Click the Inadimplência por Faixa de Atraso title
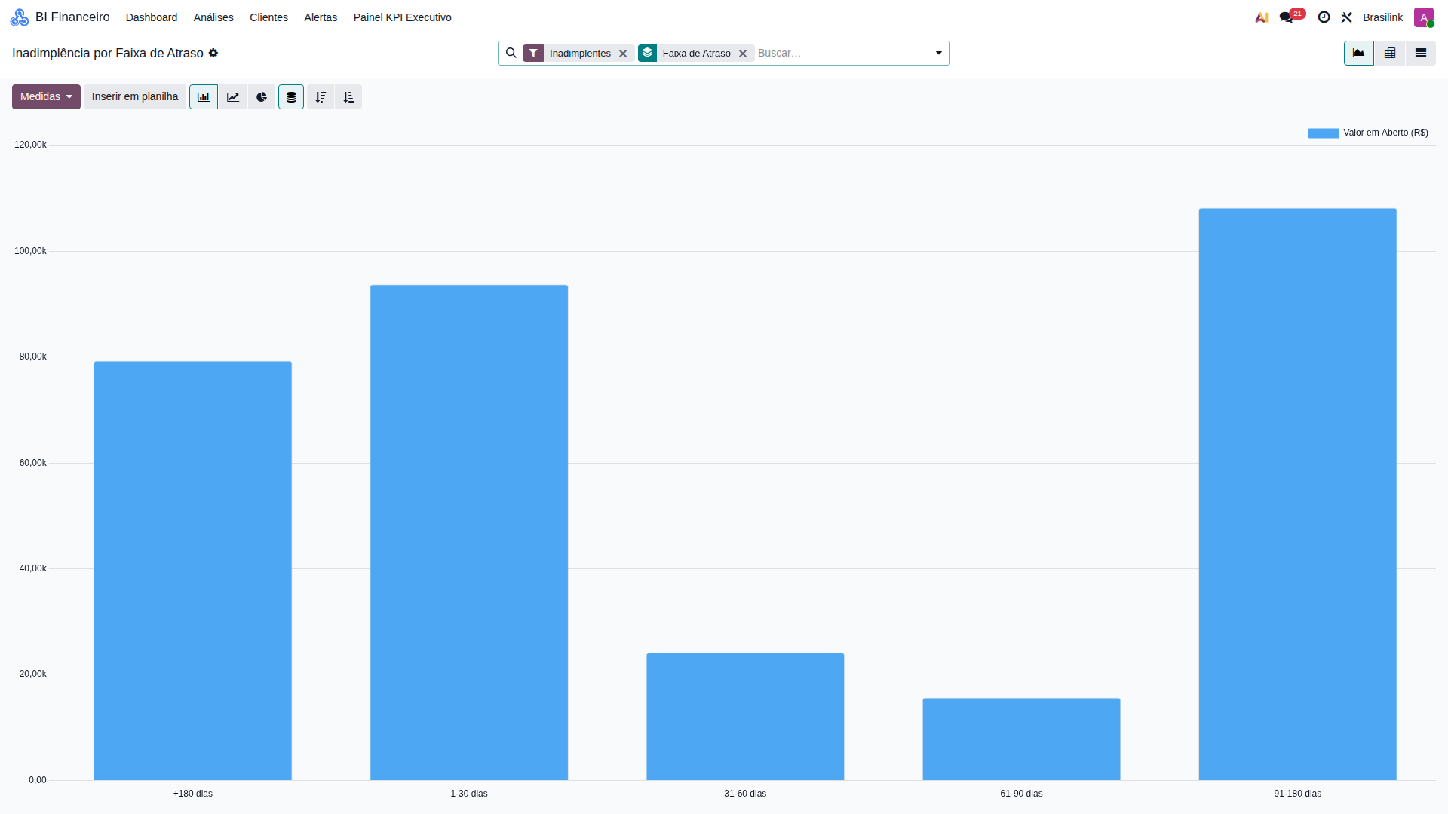Viewport: 1448px width, 814px height. click(108, 53)
